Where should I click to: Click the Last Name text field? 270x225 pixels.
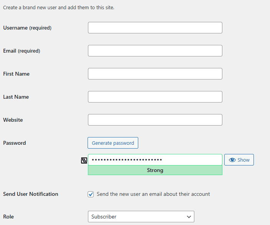tap(155, 97)
